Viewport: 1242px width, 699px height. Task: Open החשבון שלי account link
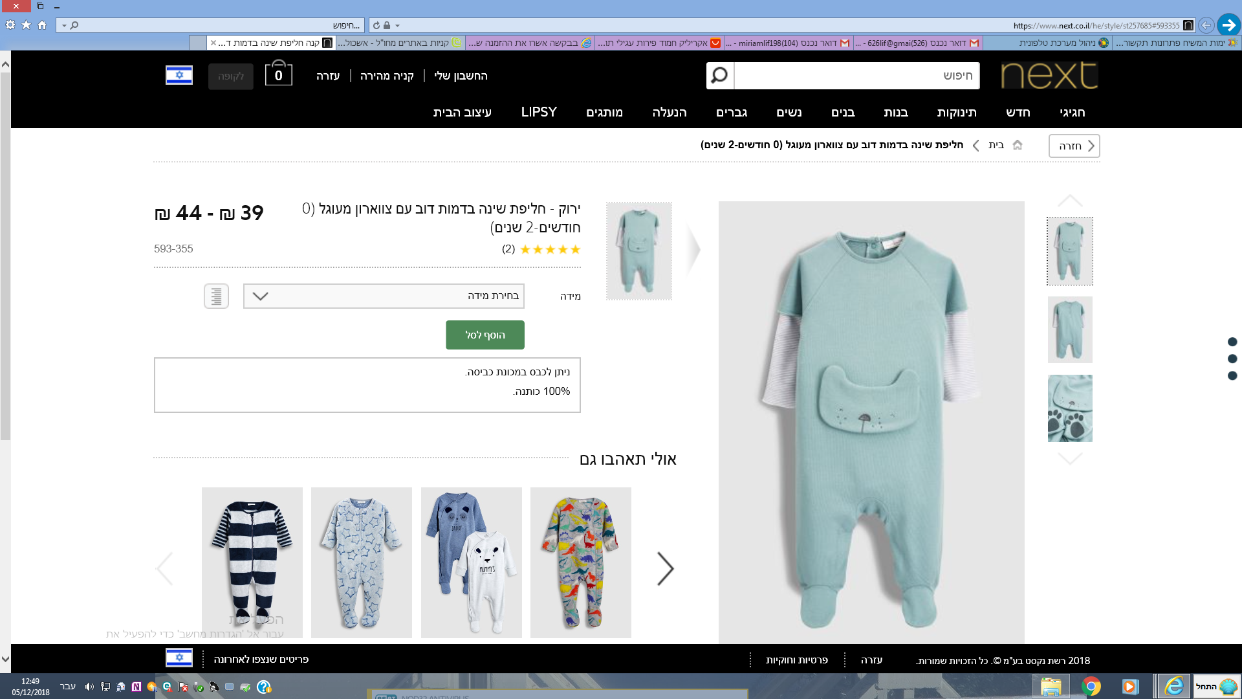[x=461, y=76]
